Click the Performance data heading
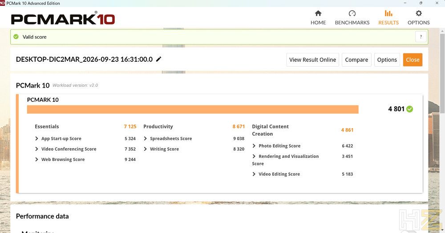Viewport: 445px width, 233px height. click(x=42, y=216)
